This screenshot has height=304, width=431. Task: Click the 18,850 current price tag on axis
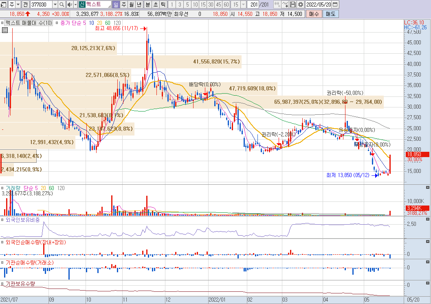(x=417, y=154)
